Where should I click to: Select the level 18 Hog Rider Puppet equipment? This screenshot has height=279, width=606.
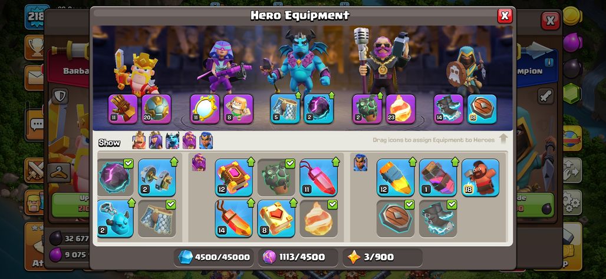[480, 177]
